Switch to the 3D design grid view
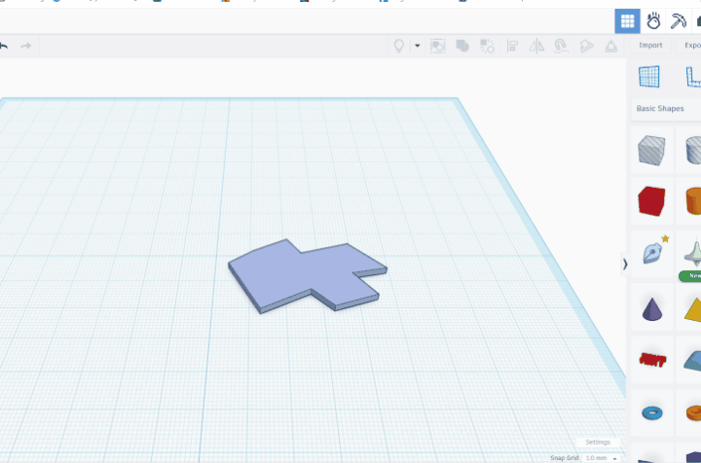 coord(627,21)
